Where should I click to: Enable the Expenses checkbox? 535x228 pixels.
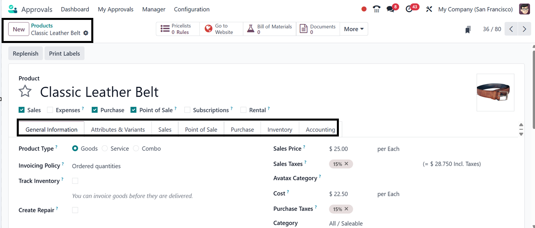click(50, 110)
